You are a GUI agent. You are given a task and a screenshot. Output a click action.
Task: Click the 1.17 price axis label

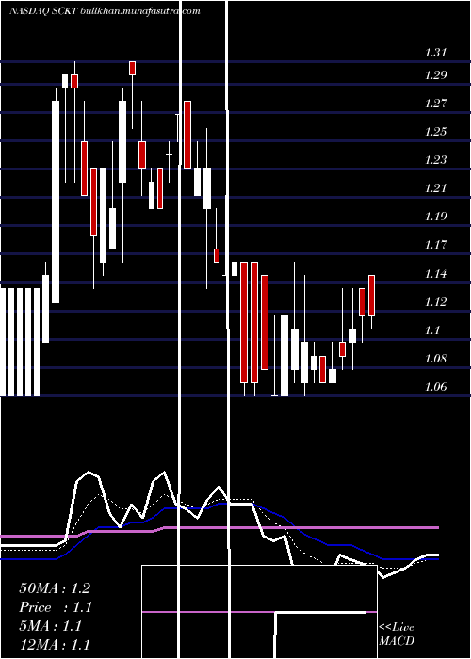435,245
